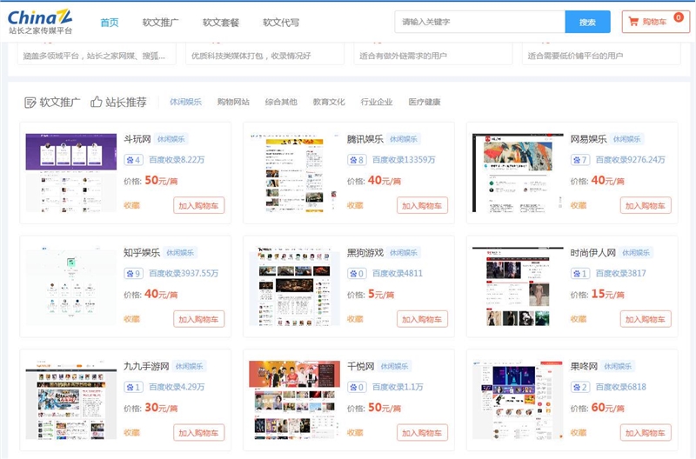Click the Baidu weight badge for 网易娱乐
This screenshot has width=696, height=459.
[579, 160]
